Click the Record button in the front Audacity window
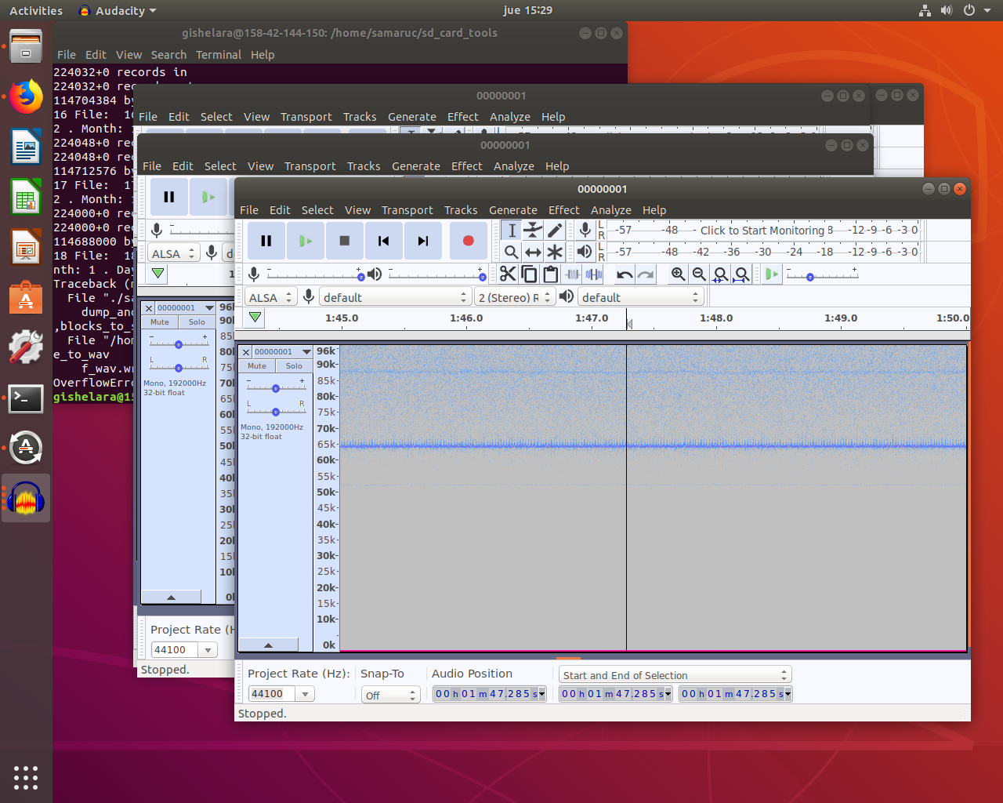Viewport: 1003px width, 803px height. 468,241
